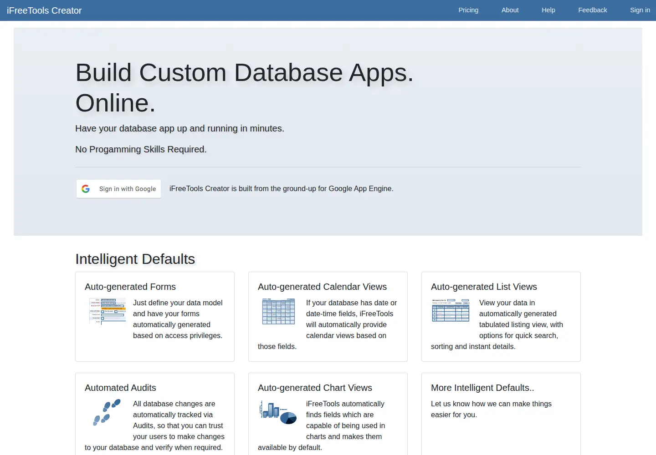Viewport: 656px width, 455px height.
Task: Click the bar and pie chart icon
Action: pos(278,412)
